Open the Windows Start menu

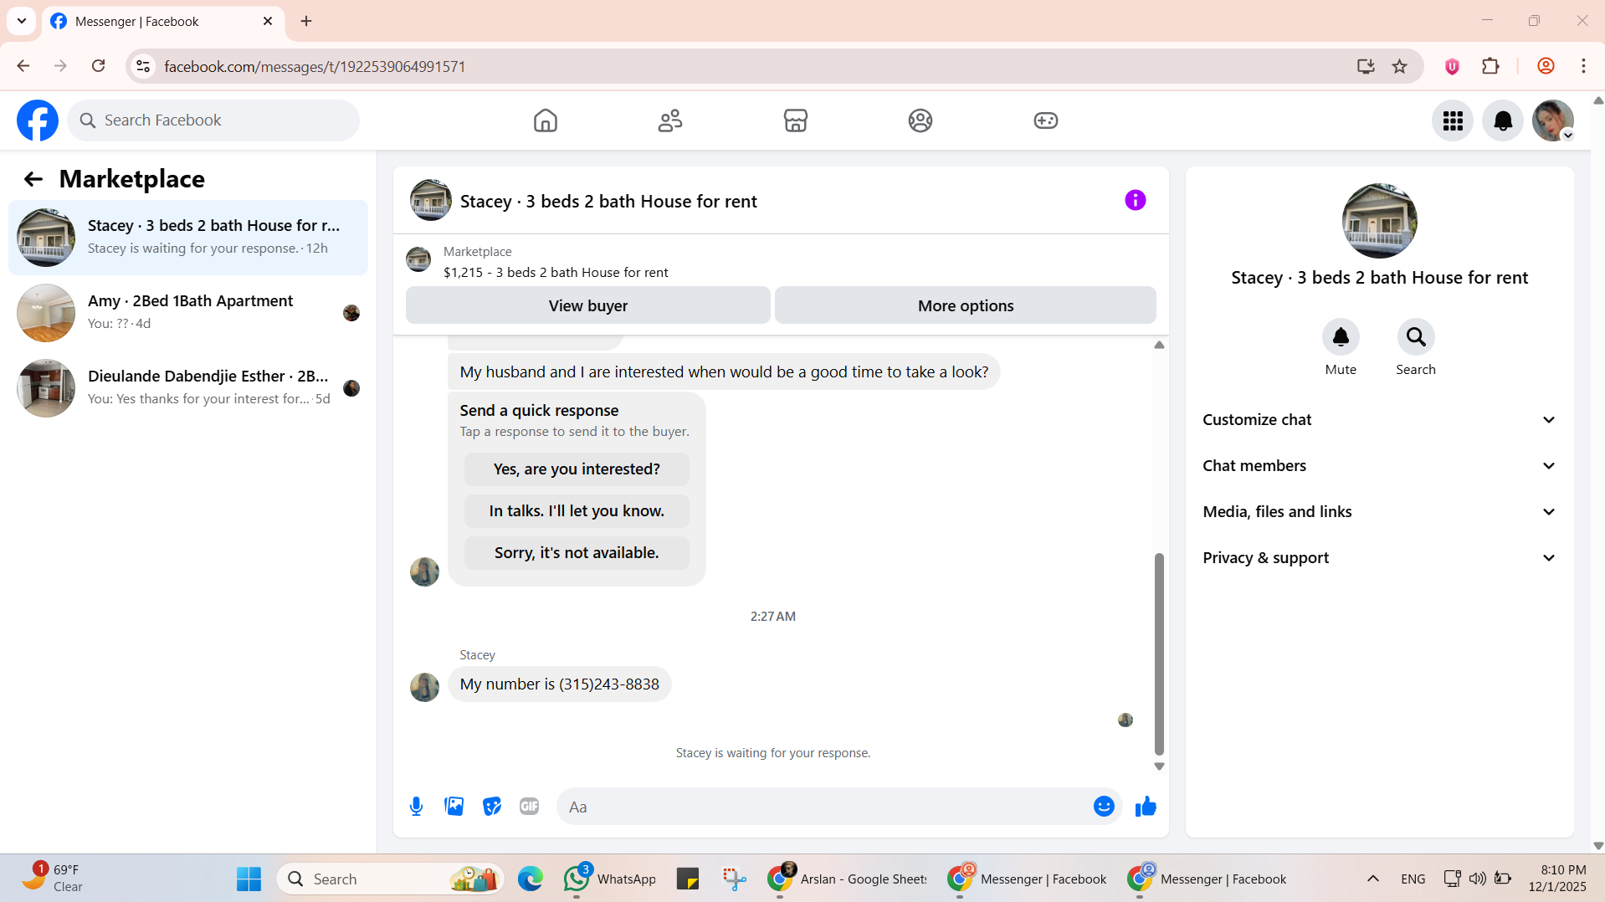tap(249, 879)
